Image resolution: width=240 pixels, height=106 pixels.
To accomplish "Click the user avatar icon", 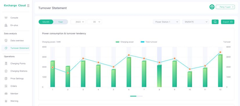I will 212,7.
